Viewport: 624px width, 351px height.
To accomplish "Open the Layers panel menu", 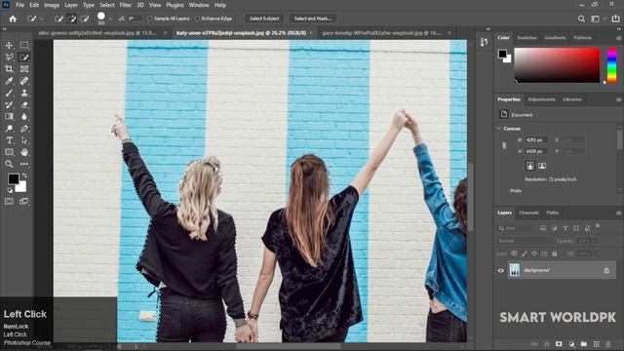I will pos(618,213).
